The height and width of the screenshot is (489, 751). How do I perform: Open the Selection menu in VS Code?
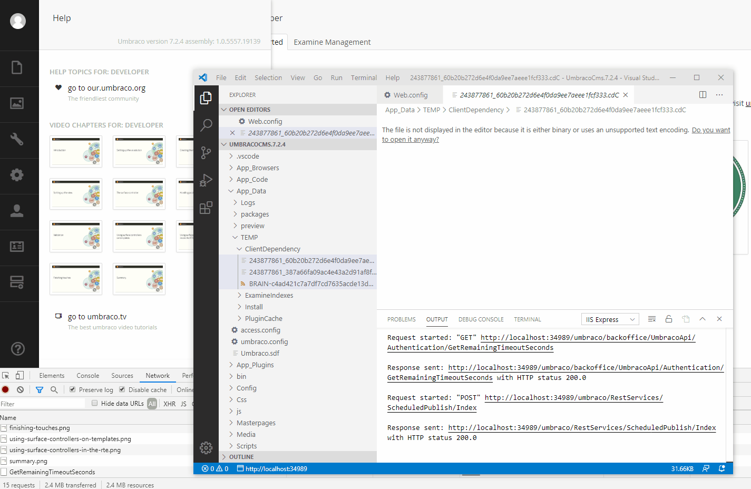point(268,78)
